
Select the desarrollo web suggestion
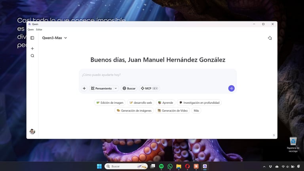141,103
